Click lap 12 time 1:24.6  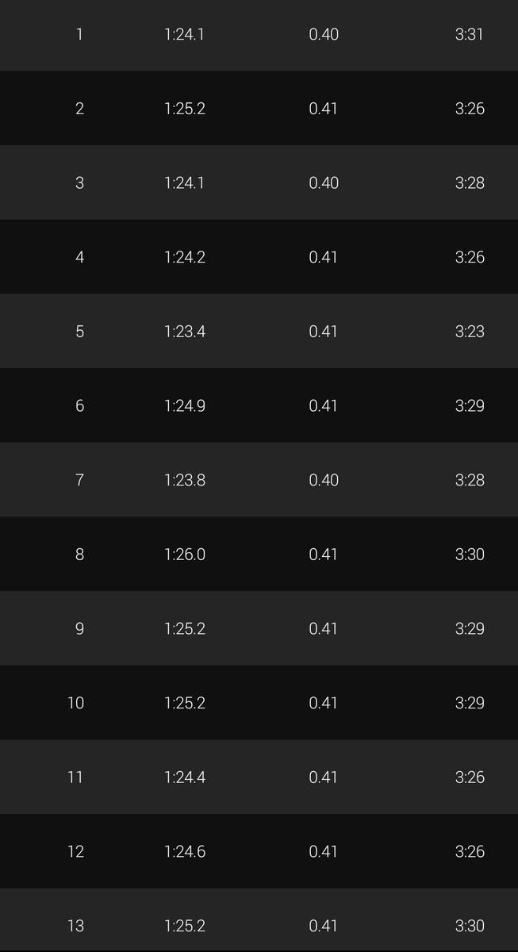click(185, 851)
